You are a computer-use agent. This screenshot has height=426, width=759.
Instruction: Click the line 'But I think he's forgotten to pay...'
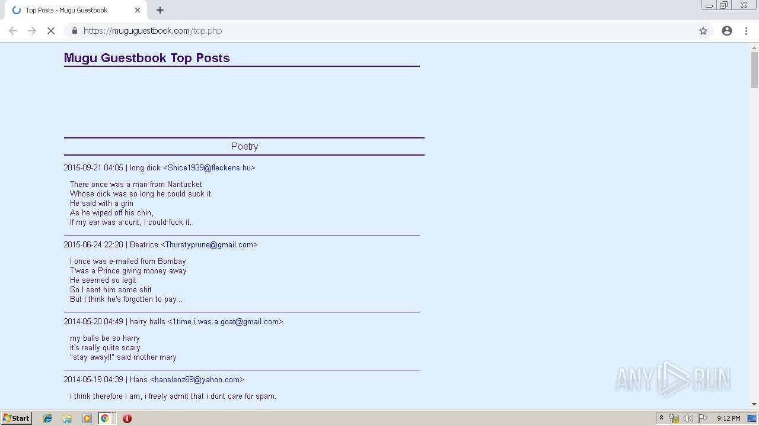coord(126,299)
